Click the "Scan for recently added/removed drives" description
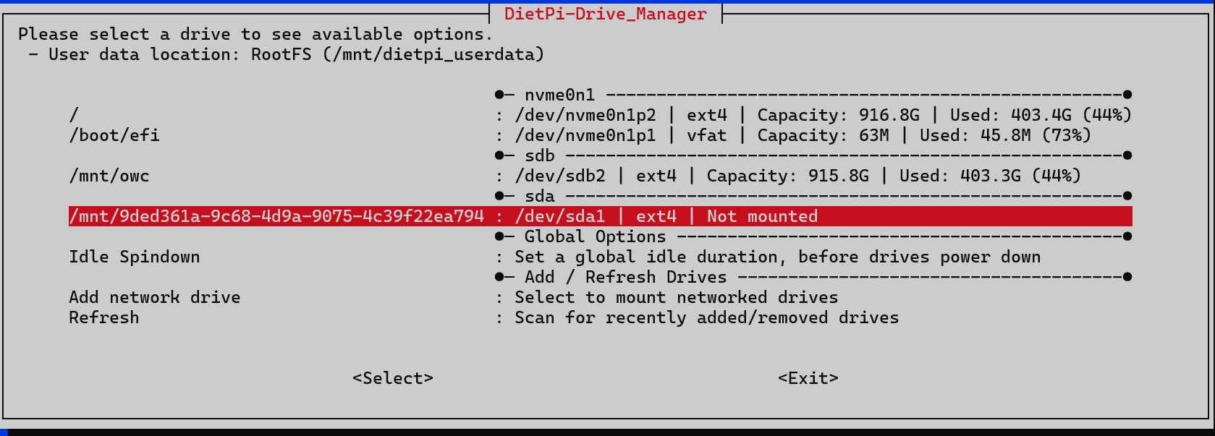 click(706, 317)
